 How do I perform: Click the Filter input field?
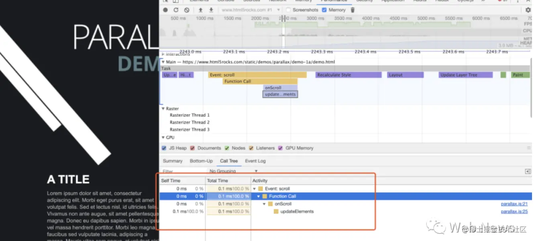pos(183,172)
